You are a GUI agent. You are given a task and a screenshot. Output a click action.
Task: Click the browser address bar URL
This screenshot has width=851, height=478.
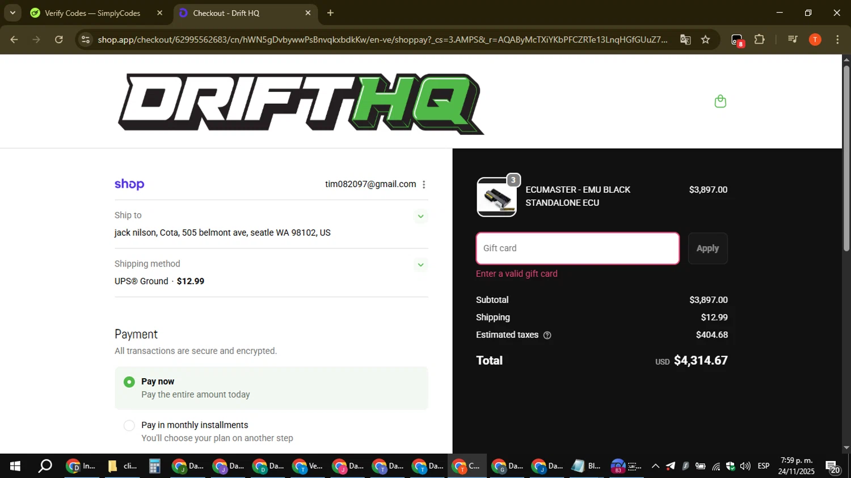pos(382,40)
